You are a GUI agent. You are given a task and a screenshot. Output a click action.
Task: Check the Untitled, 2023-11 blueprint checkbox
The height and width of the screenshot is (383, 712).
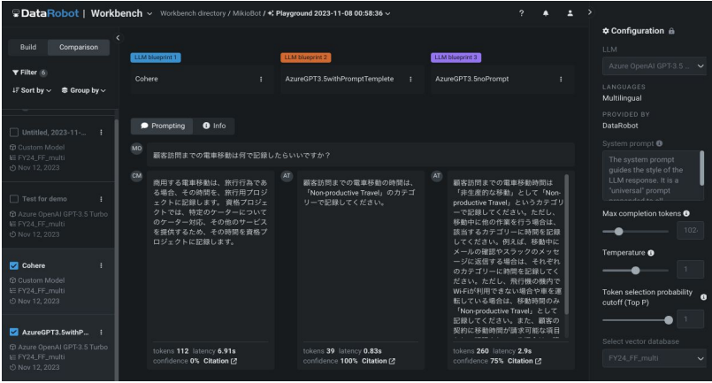[14, 132]
